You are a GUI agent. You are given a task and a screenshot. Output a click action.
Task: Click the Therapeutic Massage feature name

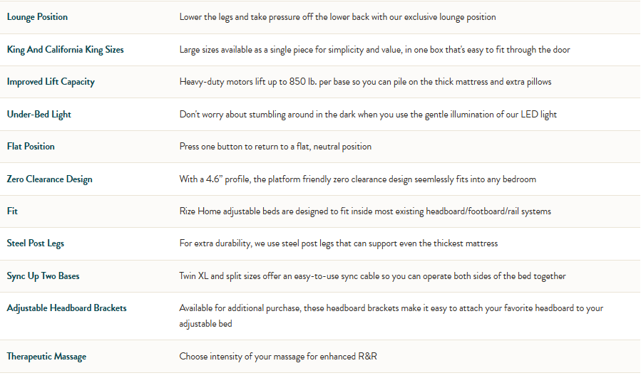[46, 357]
